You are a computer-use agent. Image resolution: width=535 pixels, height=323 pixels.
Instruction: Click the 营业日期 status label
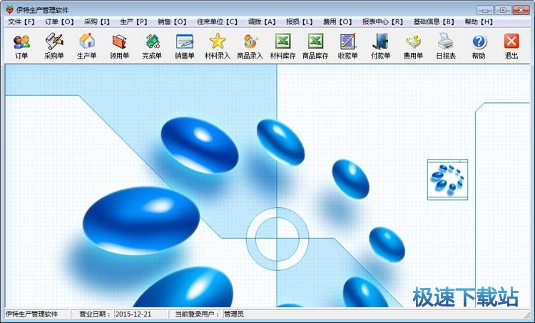pyautogui.click(x=95, y=314)
